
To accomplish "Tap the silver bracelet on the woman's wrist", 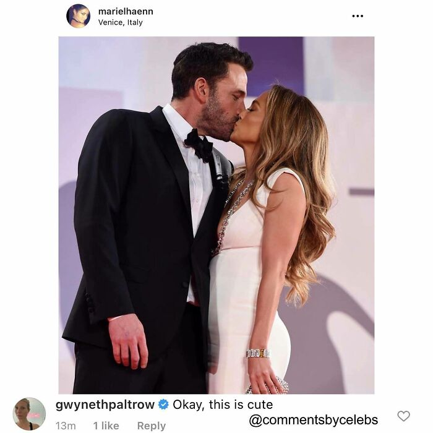I will (x=258, y=353).
